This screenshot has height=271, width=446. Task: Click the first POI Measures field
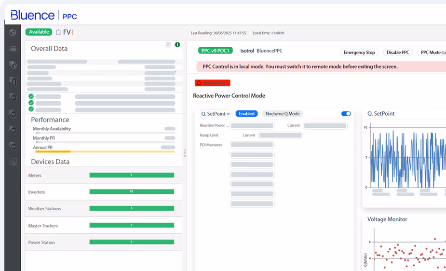click(x=252, y=145)
